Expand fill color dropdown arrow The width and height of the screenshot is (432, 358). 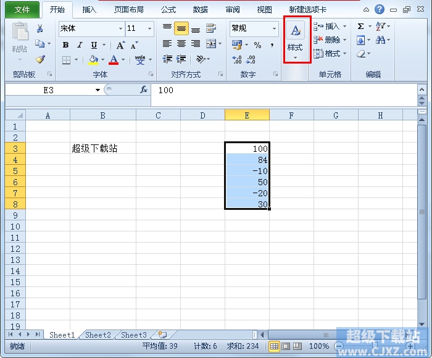click(x=102, y=59)
